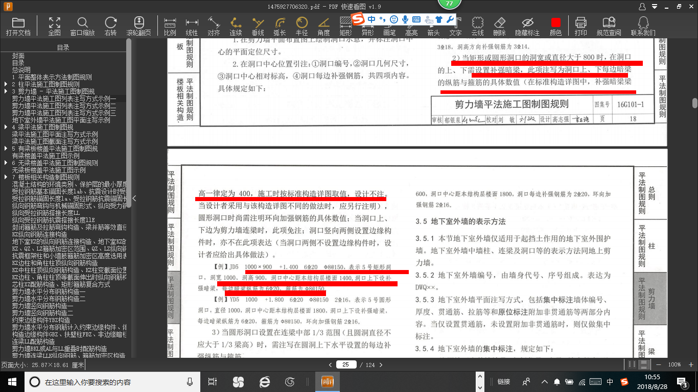Open 无梁板楼盖平法施工图示例 bookmark

(x=49, y=170)
